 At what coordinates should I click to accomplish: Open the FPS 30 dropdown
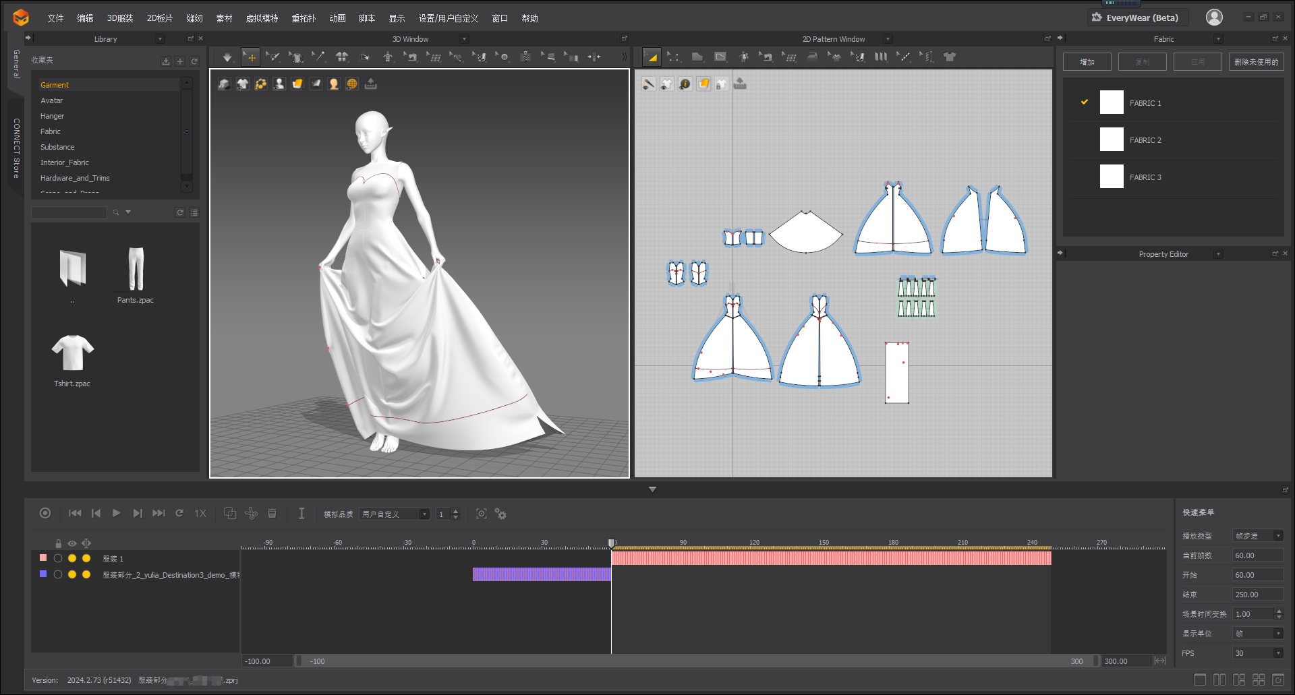1258,653
